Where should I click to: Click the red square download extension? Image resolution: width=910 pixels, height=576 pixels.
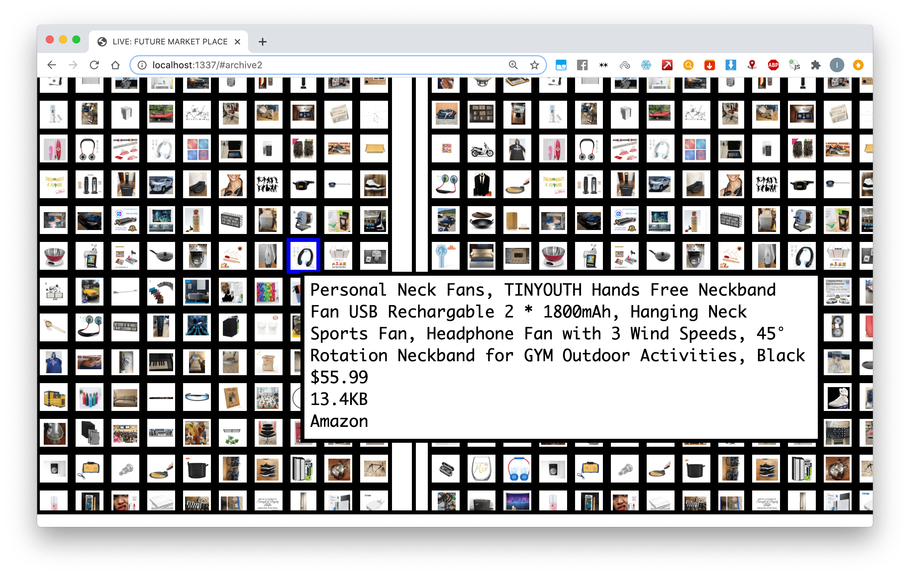(709, 65)
